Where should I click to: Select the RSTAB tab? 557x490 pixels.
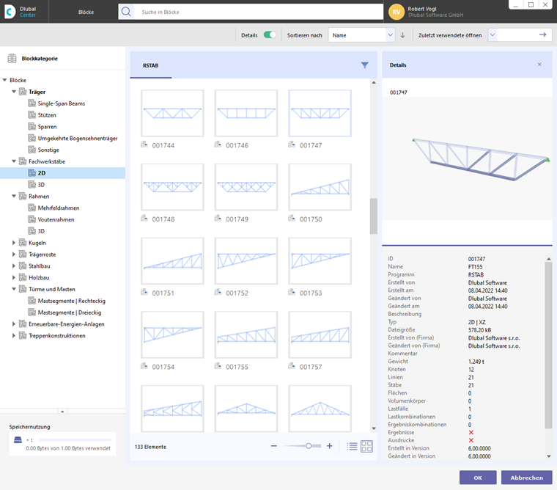tap(151, 65)
